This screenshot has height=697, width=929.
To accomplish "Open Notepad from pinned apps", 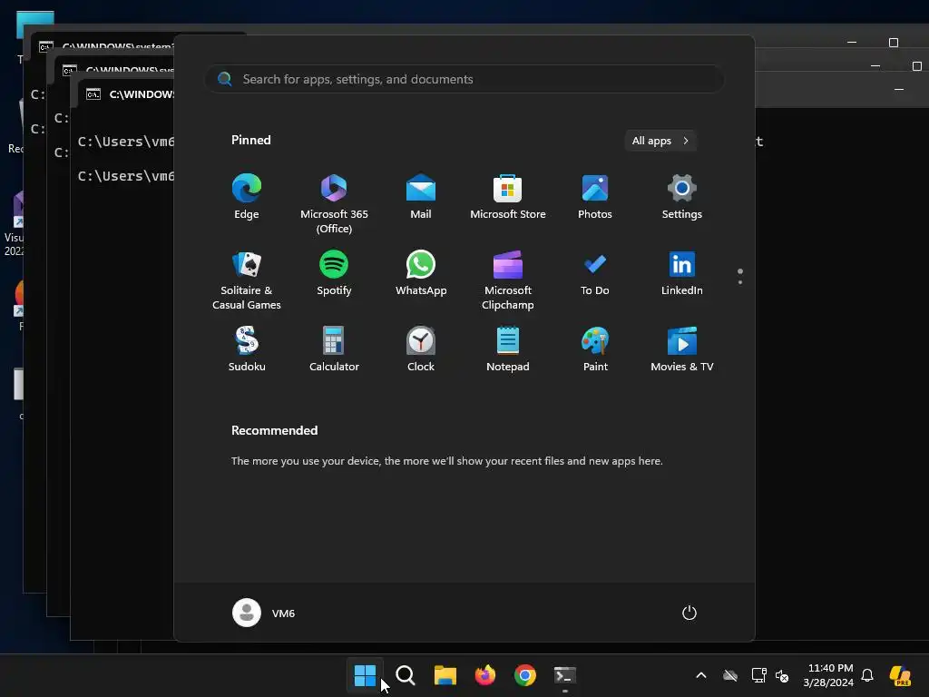I will pyautogui.click(x=508, y=349).
